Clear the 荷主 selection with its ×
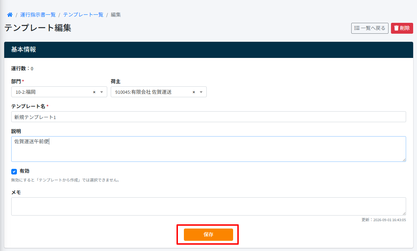 194,92
